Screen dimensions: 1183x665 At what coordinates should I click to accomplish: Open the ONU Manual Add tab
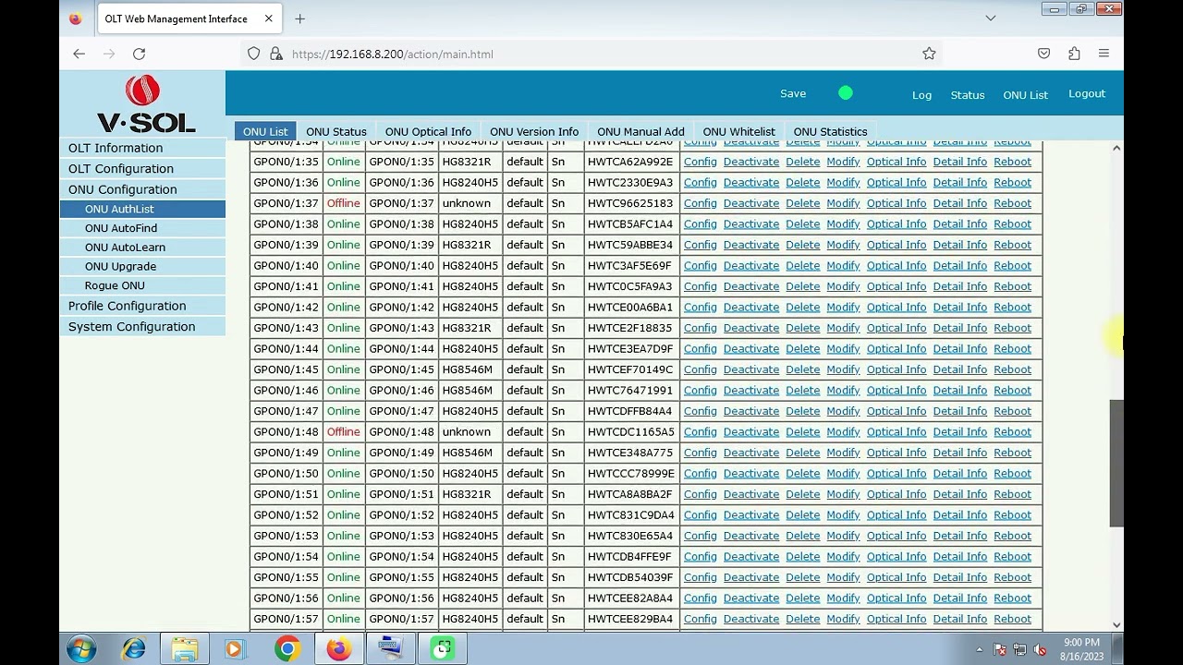click(x=640, y=132)
